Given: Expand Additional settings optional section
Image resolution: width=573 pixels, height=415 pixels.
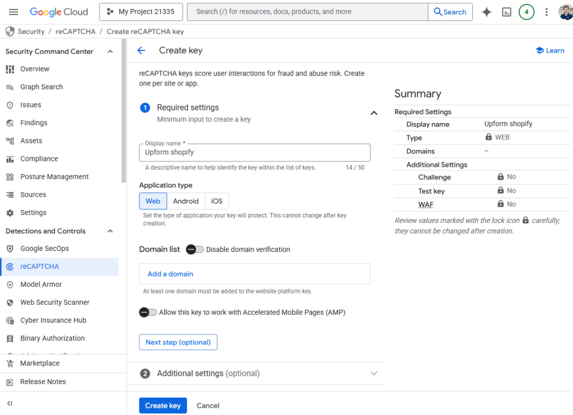Looking at the screenshot, I should (374, 374).
